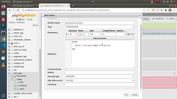This screenshot has height=99, width=177.
Task: Open the laravel database in tree
Action: 17,43
